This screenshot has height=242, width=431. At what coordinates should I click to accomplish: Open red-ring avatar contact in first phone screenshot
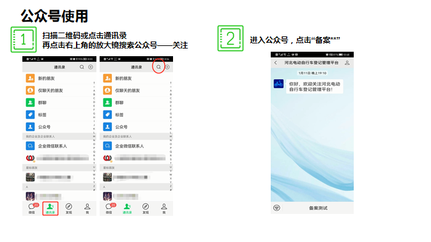click(x=30, y=158)
